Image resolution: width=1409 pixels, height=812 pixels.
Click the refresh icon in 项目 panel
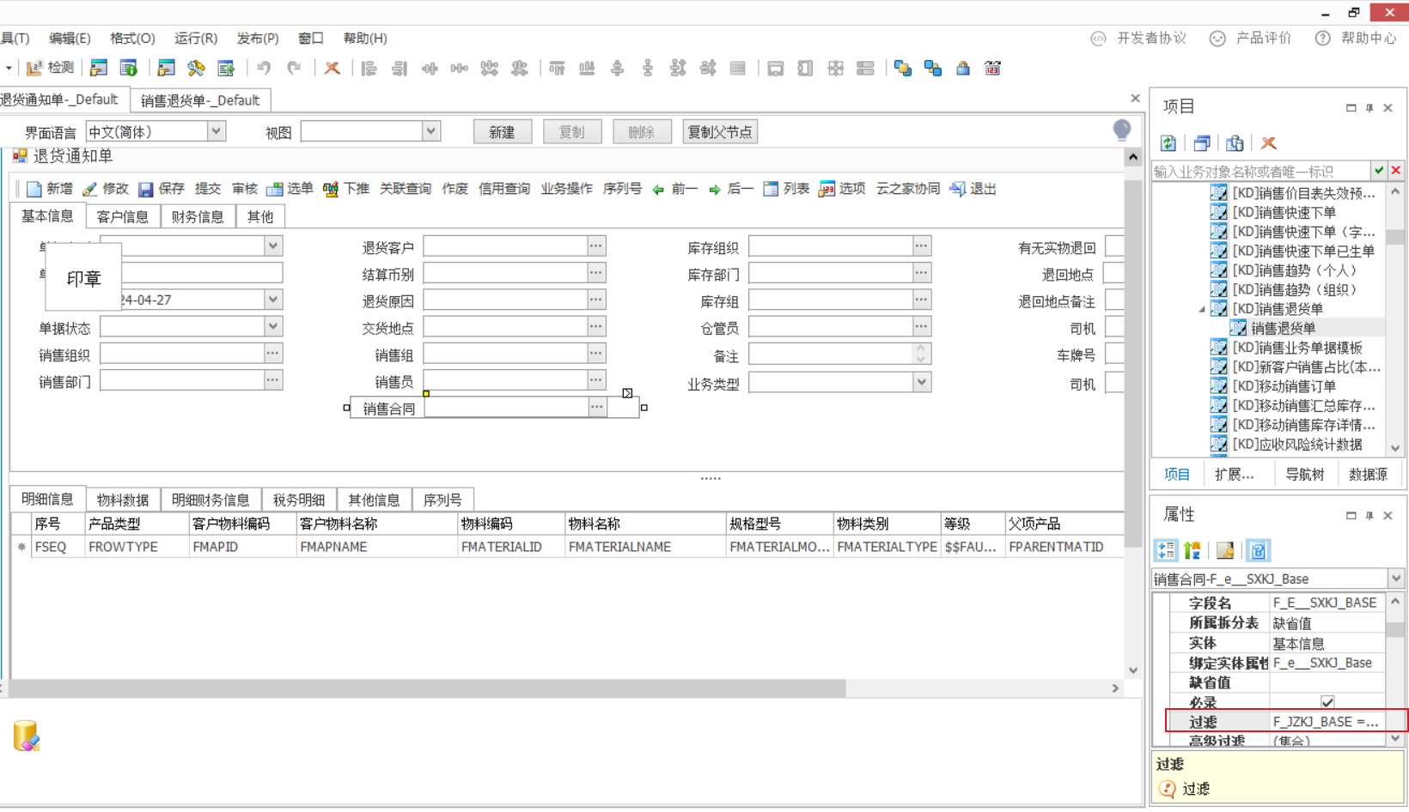[x=1168, y=143]
